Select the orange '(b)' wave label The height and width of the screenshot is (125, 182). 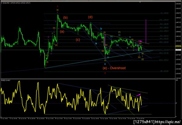65,18
